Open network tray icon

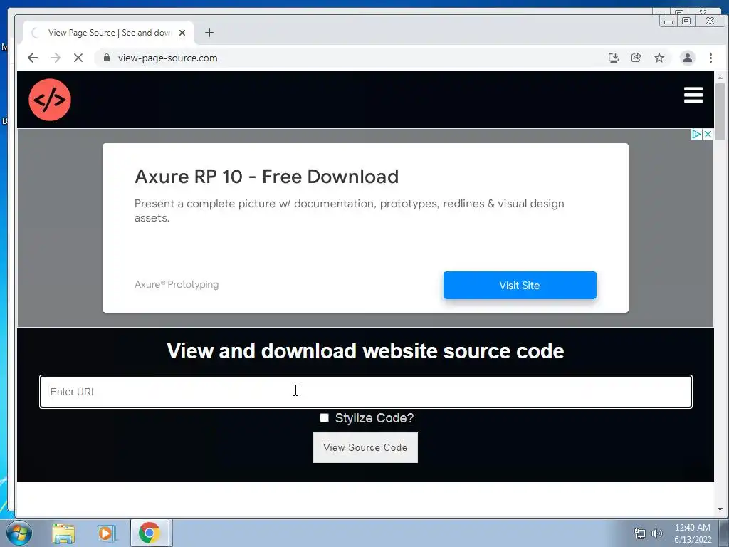(640, 533)
